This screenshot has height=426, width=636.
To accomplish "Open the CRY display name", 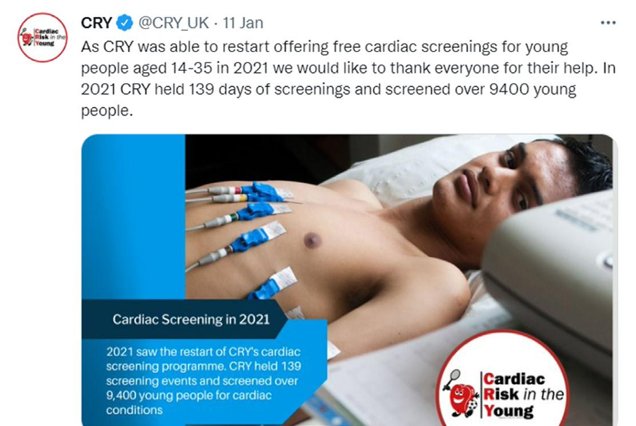I will (x=97, y=23).
